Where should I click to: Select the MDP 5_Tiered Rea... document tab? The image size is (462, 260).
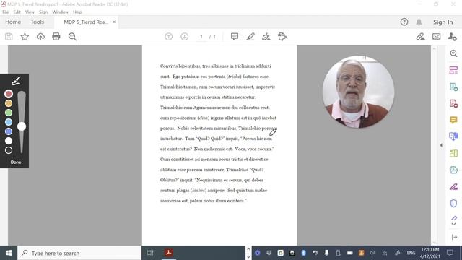click(x=86, y=22)
